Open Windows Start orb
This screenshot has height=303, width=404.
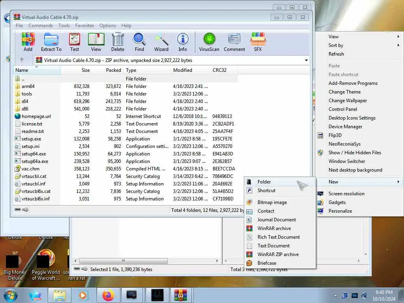(10, 295)
